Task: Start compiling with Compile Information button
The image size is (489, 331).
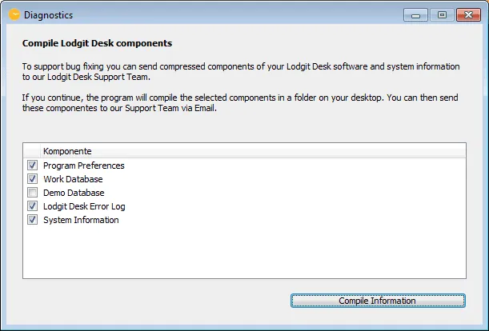Action: coord(378,301)
